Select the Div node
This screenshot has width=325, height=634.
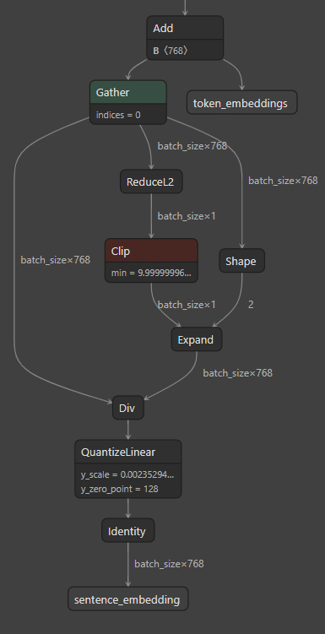tap(128, 408)
